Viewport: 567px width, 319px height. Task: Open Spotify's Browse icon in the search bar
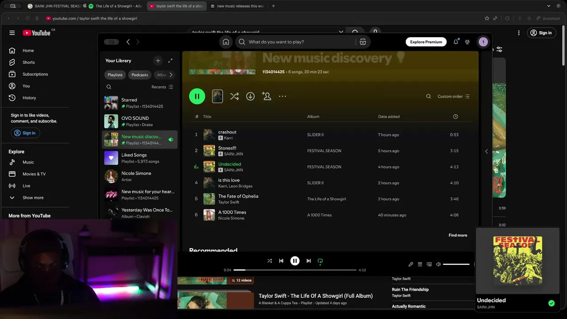pos(363,42)
